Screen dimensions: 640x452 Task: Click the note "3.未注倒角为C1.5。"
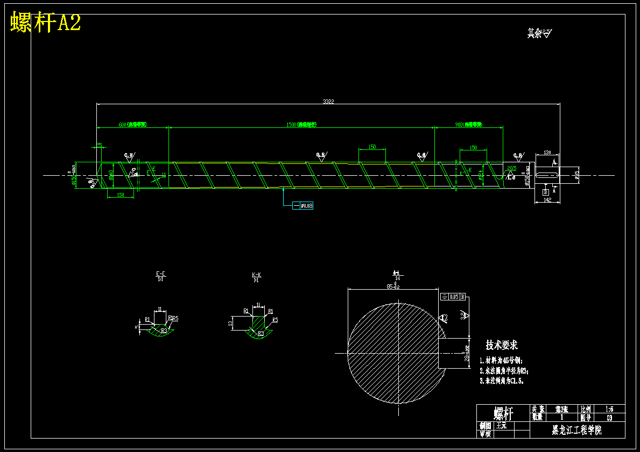[502, 381]
